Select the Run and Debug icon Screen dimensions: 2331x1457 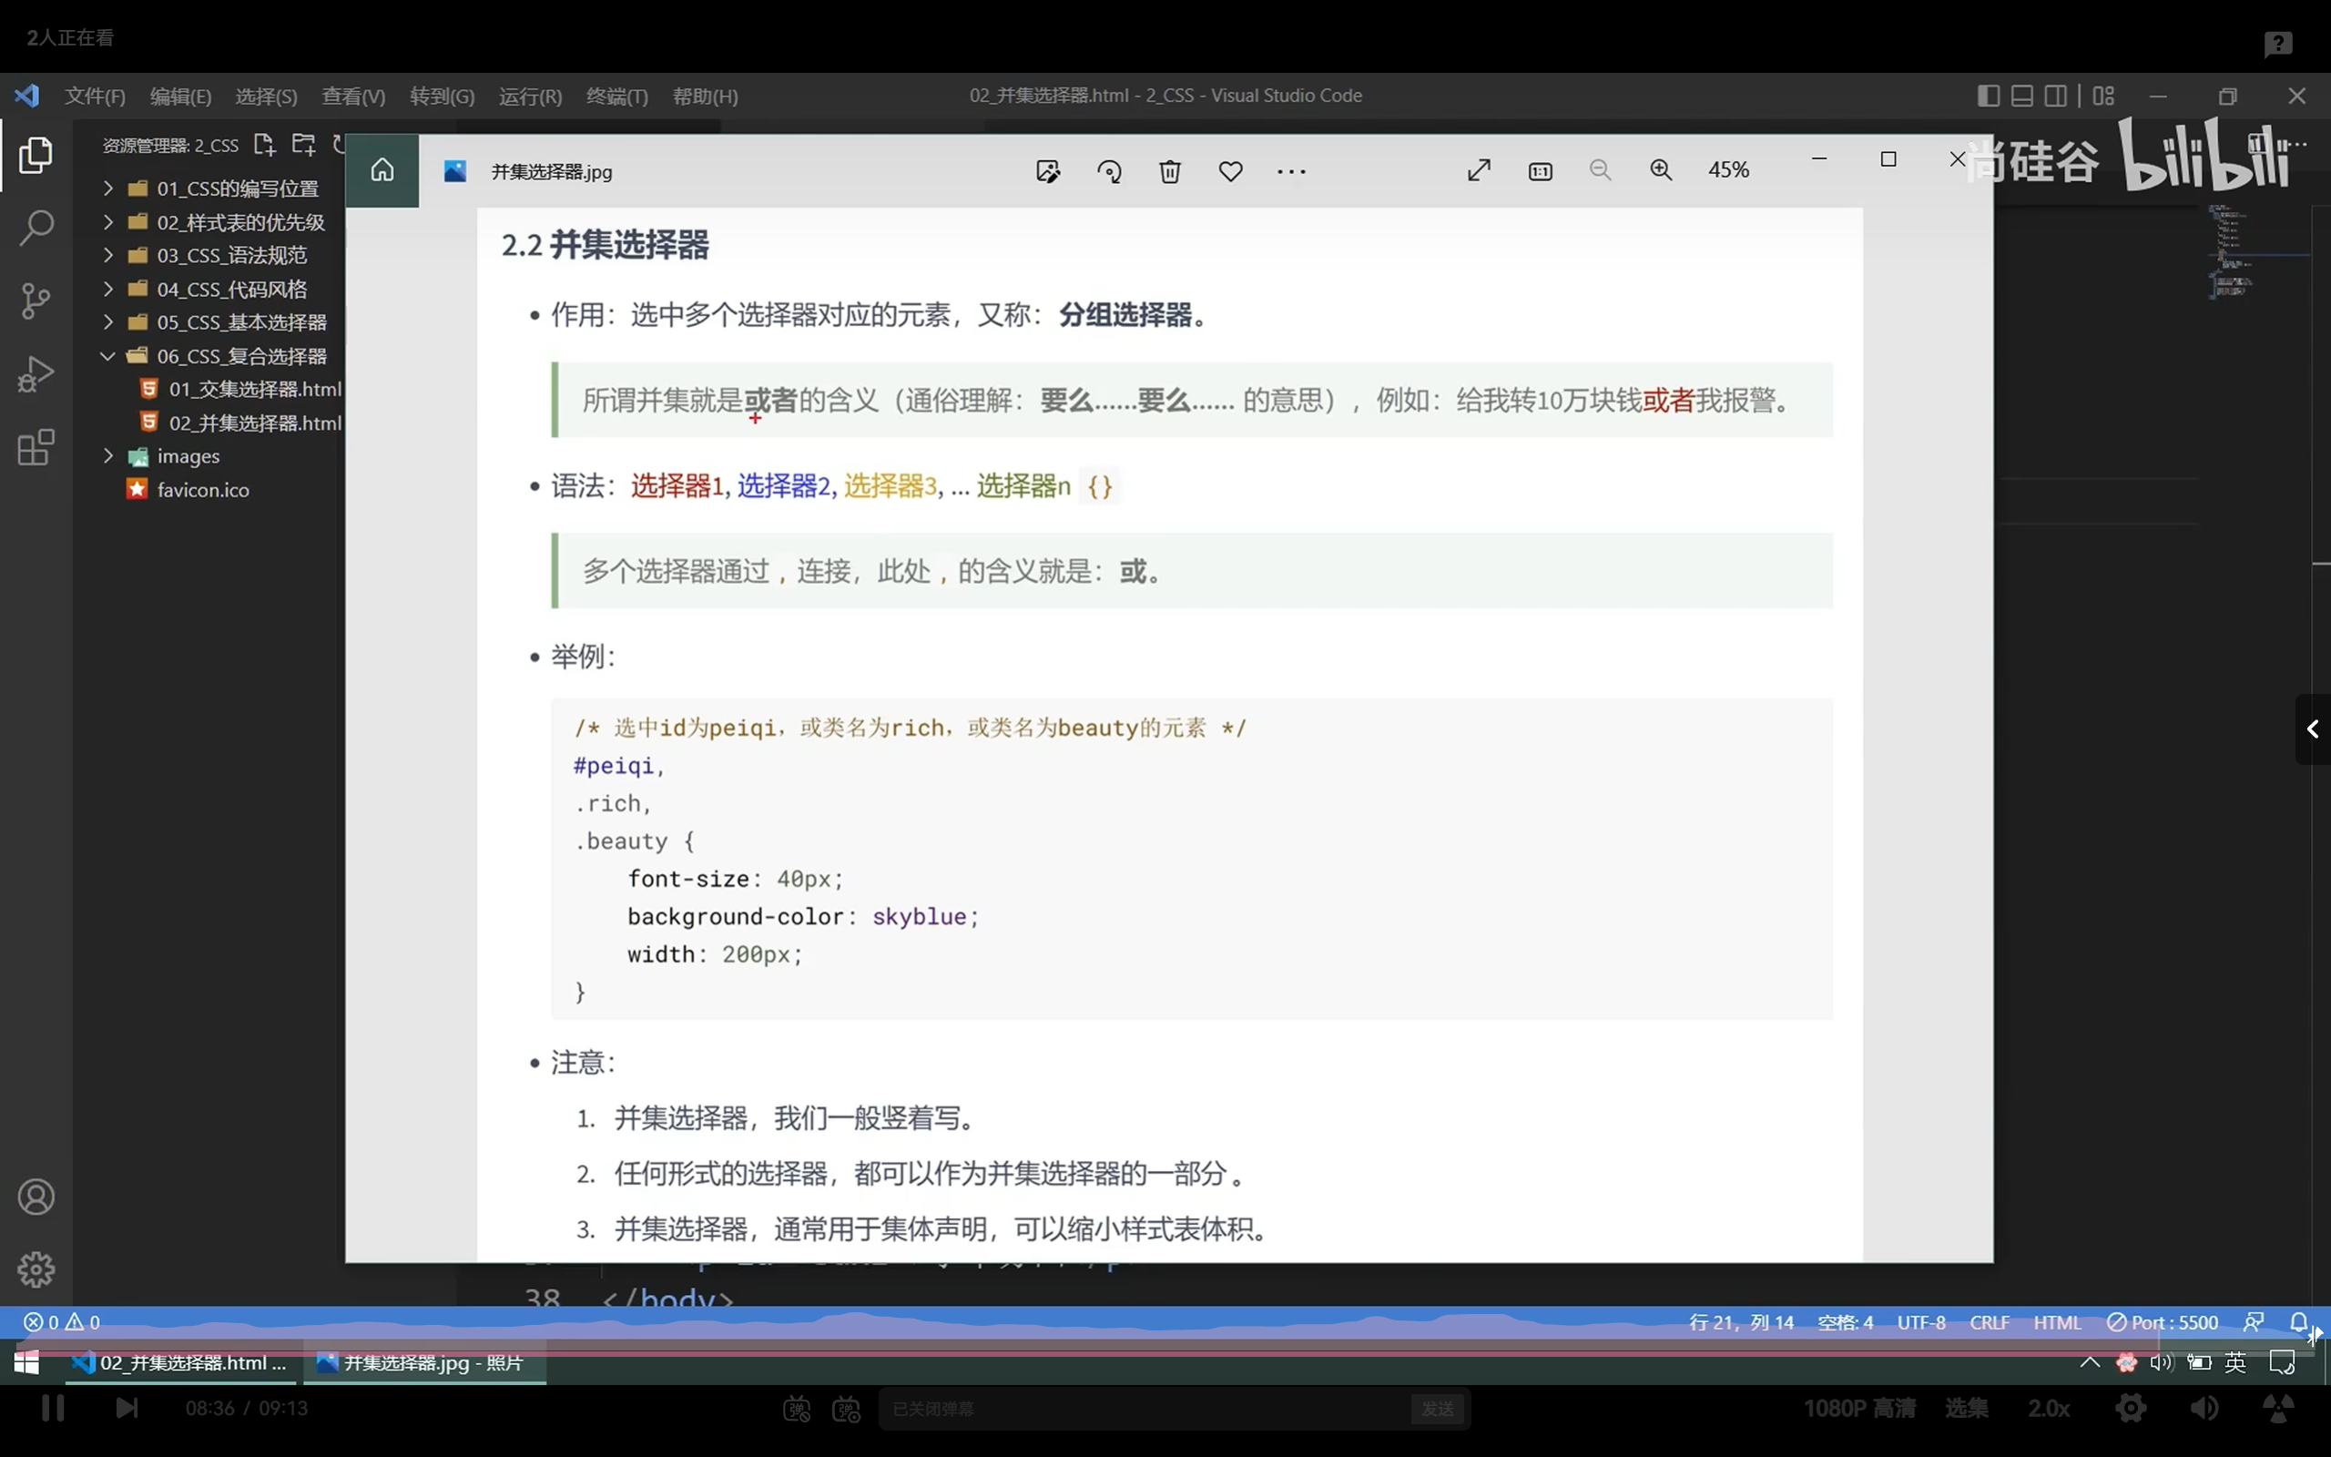[36, 374]
